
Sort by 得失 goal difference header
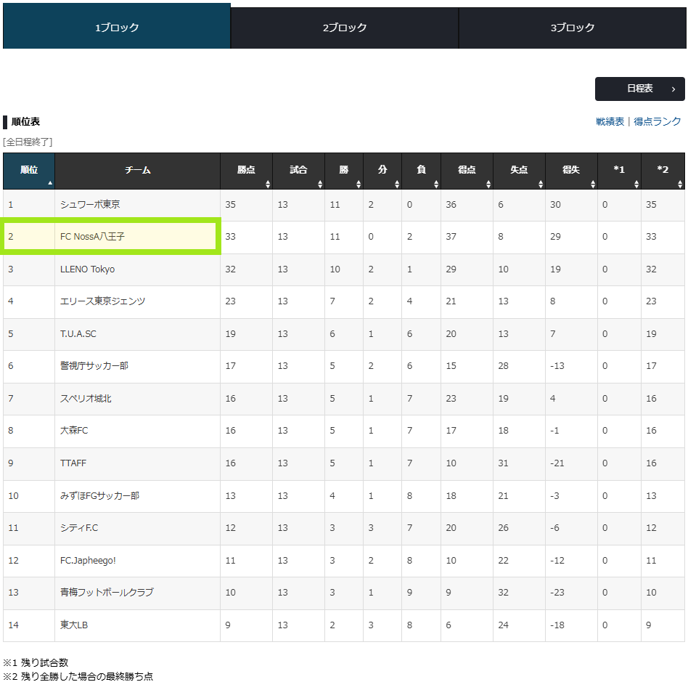tap(571, 171)
